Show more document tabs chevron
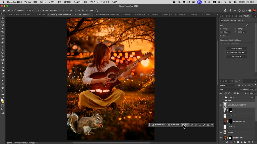 tap(217, 14)
